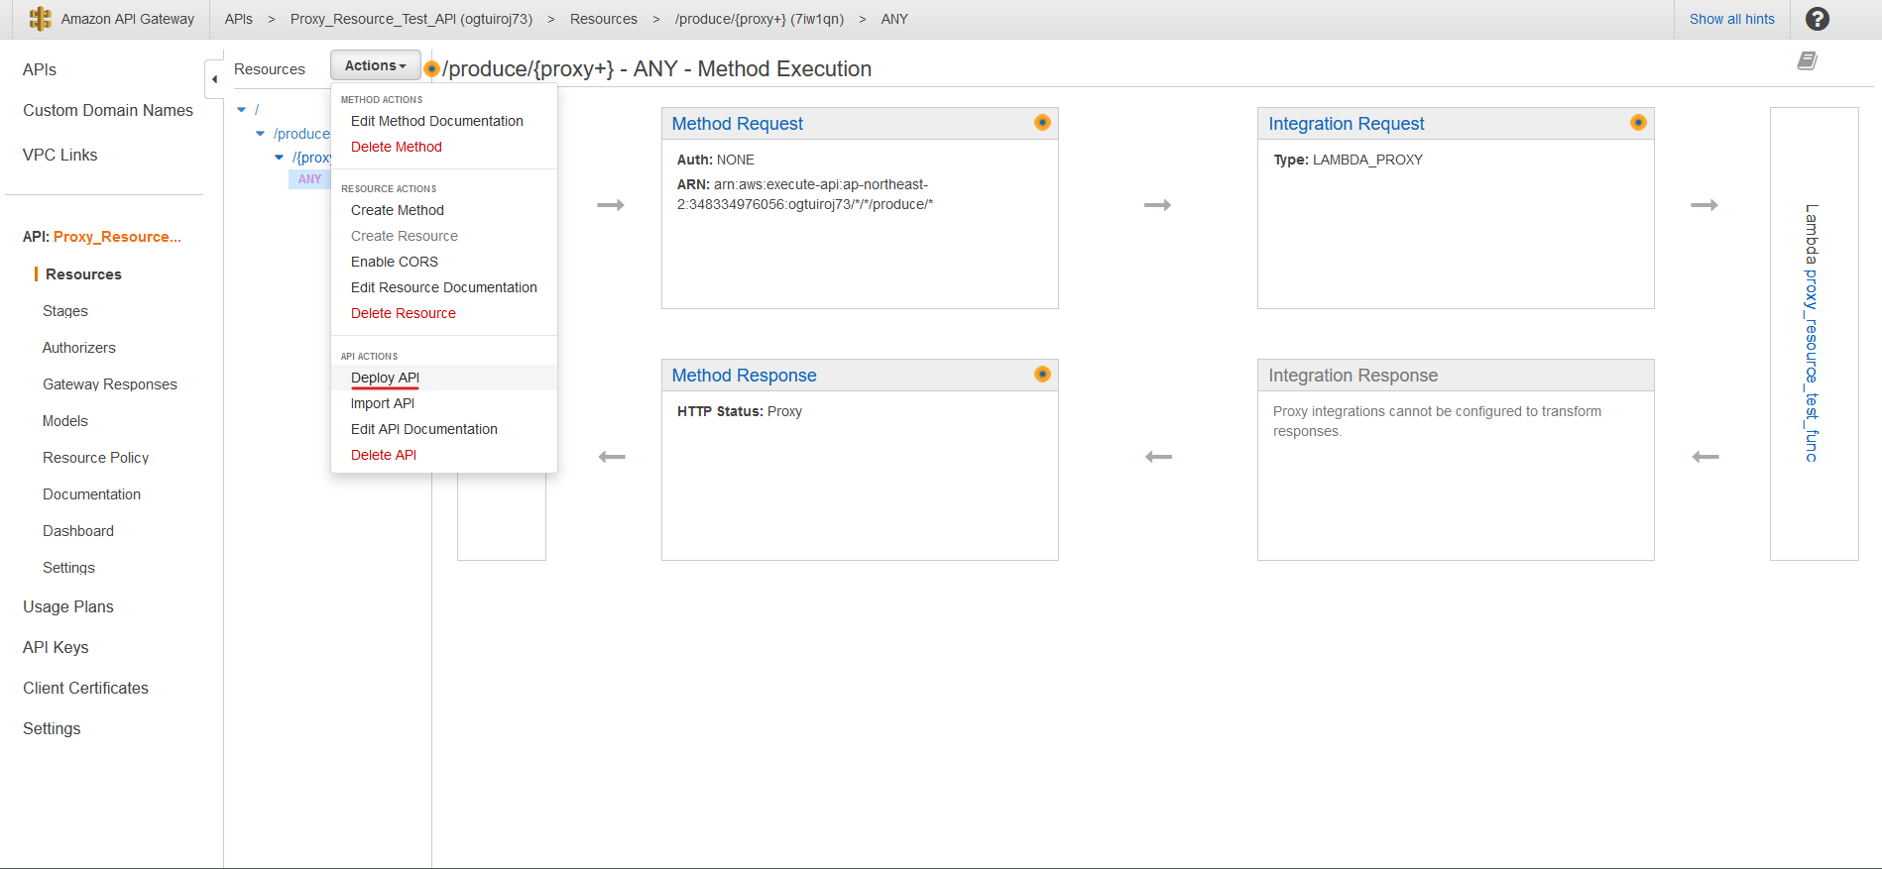The width and height of the screenshot is (1882, 869).
Task: Click Show all hints link
Action: tap(1732, 19)
